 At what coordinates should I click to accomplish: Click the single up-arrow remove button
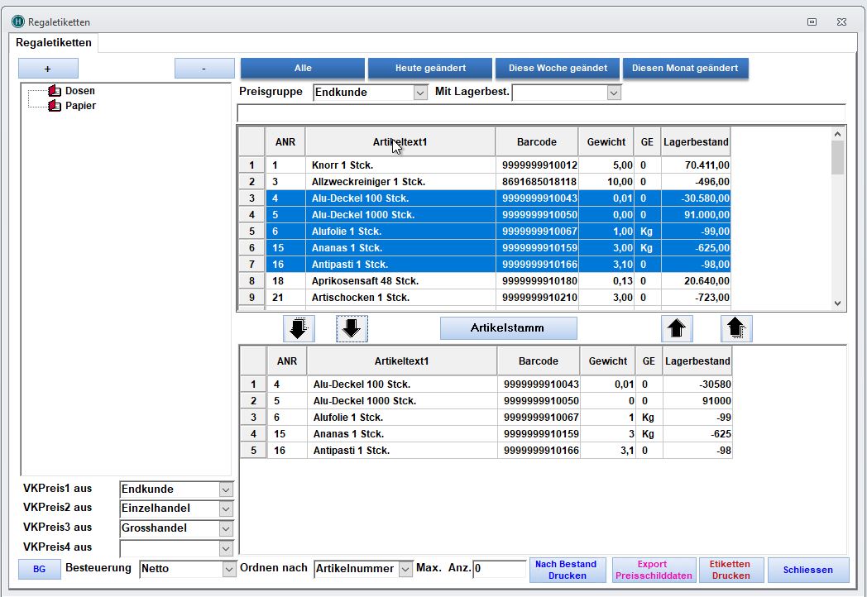click(x=676, y=328)
